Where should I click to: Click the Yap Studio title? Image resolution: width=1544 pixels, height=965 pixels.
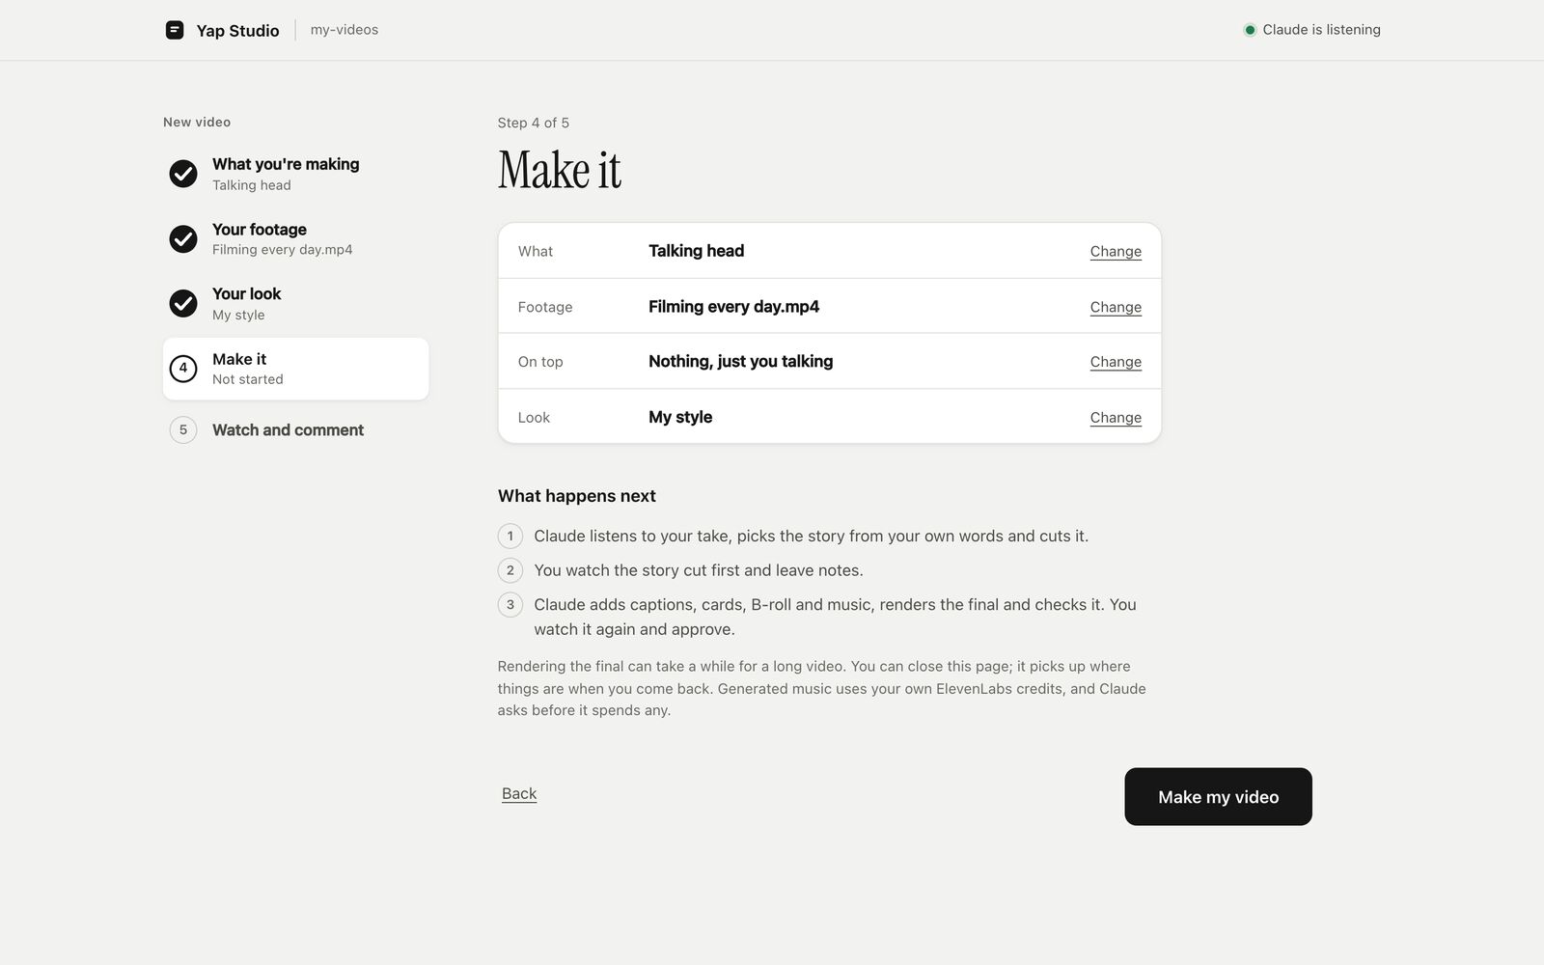click(x=237, y=31)
